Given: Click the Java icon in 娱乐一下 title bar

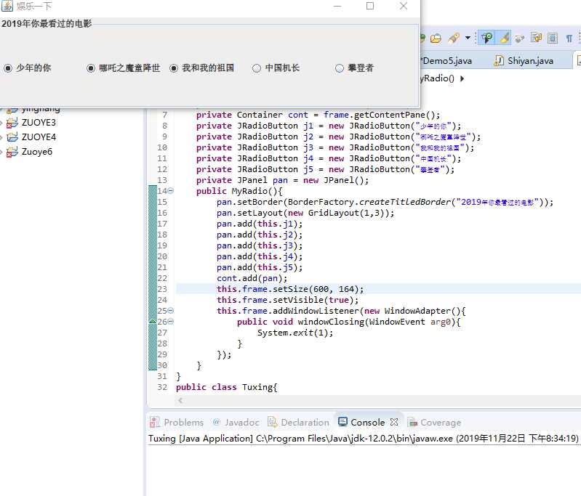Looking at the screenshot, I should tap(7, 6).
